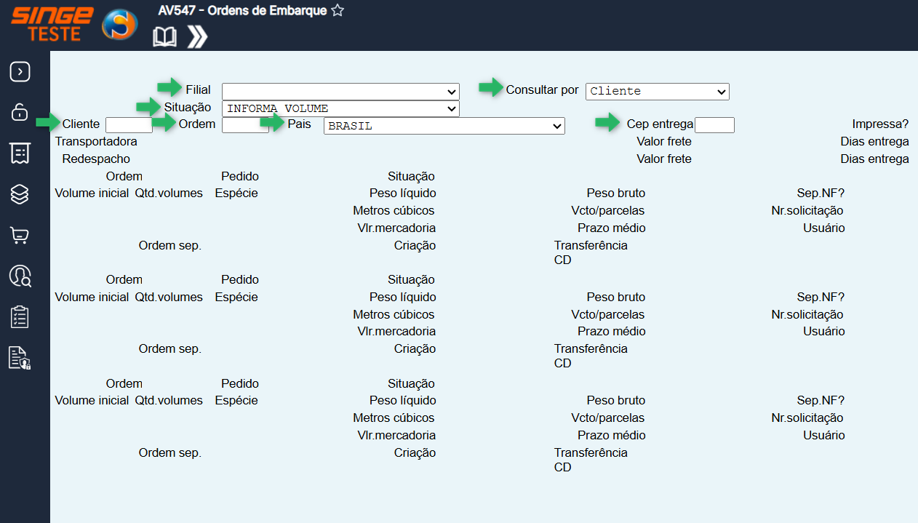Viewport: 918px width, 523px height.
Task: Click the Ordem input field
Action: (x=245, y=125)
